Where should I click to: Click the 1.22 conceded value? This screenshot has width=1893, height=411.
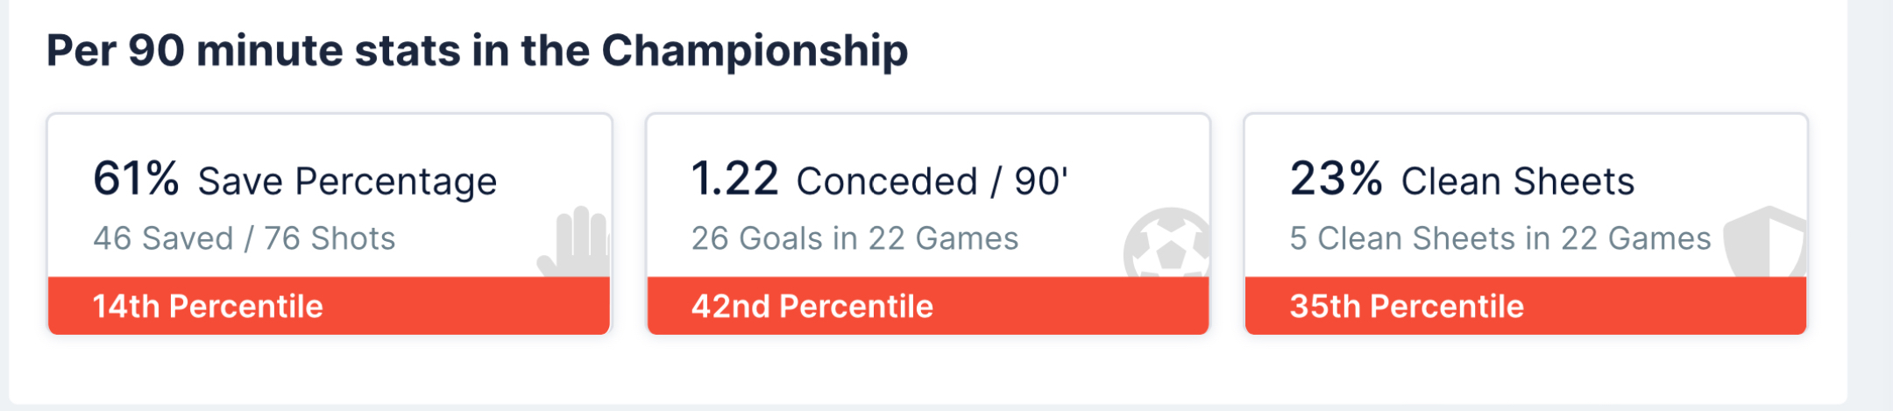click(x=734, y=179)
